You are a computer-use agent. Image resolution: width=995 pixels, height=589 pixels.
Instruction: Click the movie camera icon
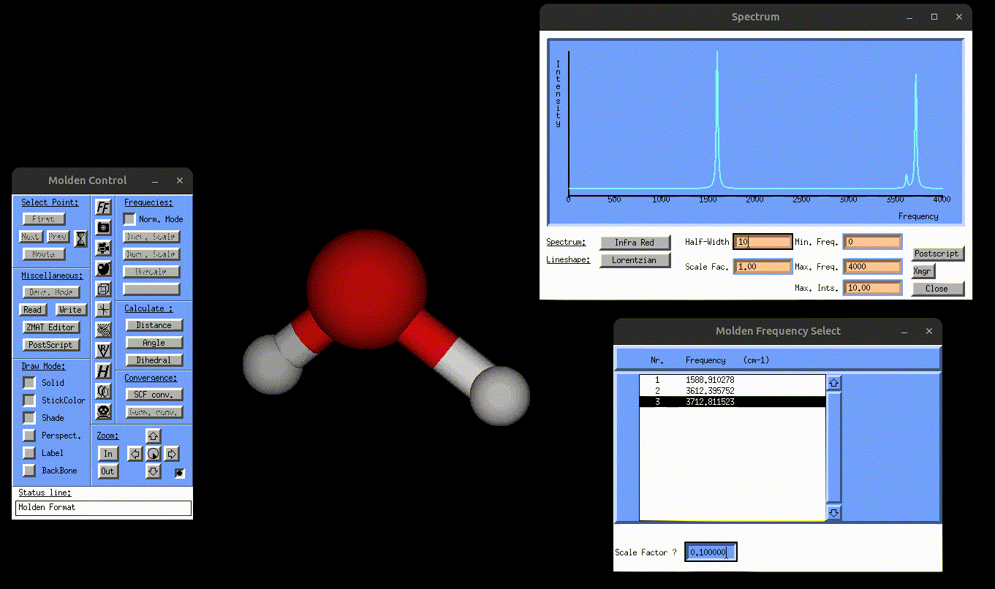103,248
